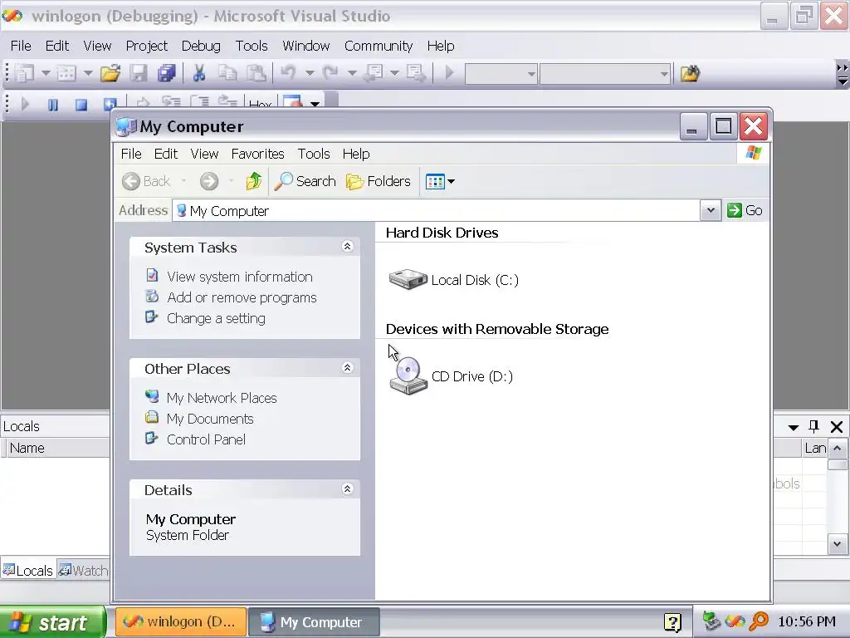Viewport: 850px width, 638px height.
Task: Click the Step Over icon
Action: point(199,101)
